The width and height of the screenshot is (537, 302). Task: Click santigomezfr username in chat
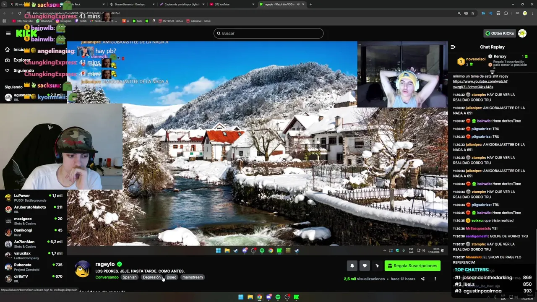tap(477, 236)
